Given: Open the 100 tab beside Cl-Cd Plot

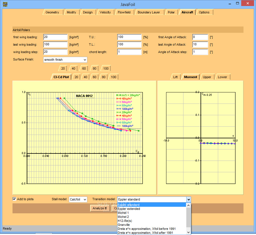Looking at the screenshot, I should pos(113,77).
